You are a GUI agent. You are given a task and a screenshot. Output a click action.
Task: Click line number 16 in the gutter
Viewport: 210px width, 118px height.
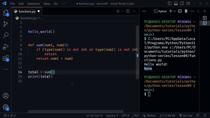point(20,81)
